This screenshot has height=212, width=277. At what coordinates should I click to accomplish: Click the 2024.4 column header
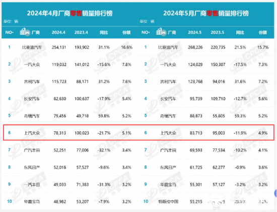[x=58, y=33]
